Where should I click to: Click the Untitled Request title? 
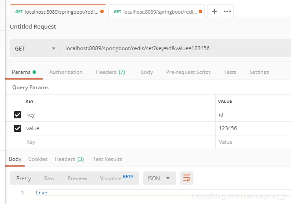pos(33,26)
